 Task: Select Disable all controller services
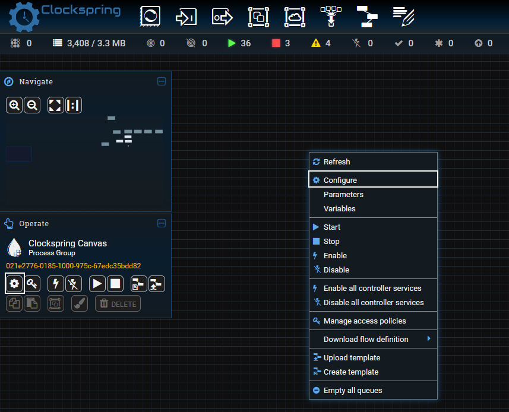tap(373, 302)
